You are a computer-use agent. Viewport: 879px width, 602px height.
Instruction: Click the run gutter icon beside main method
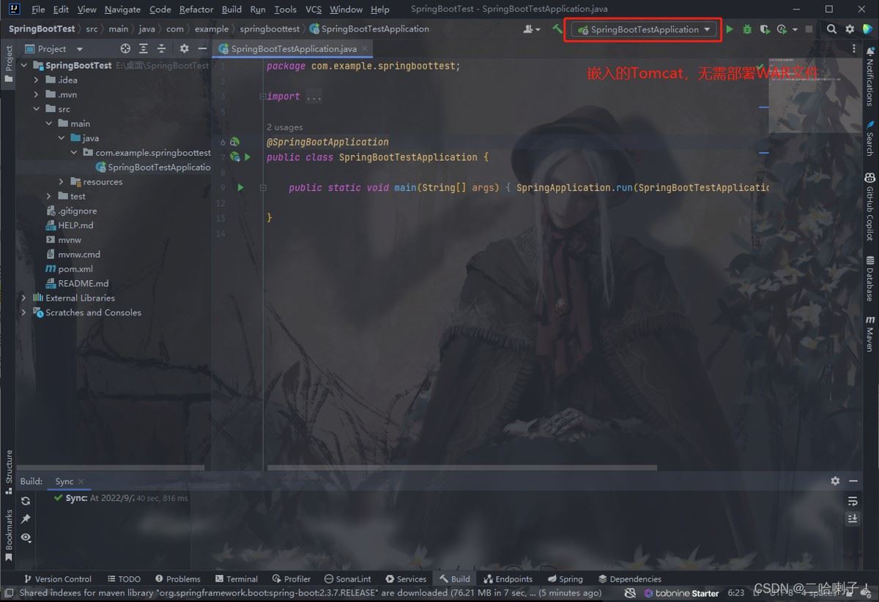click(x=240, y=187)
